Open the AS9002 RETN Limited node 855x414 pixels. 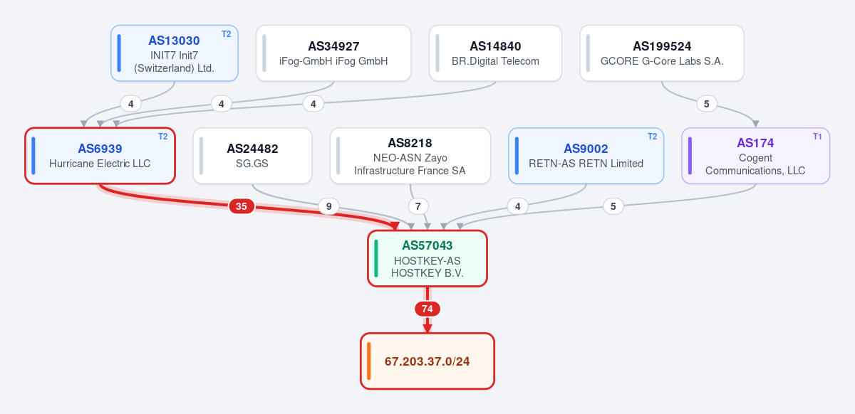[x=586, y=156]
